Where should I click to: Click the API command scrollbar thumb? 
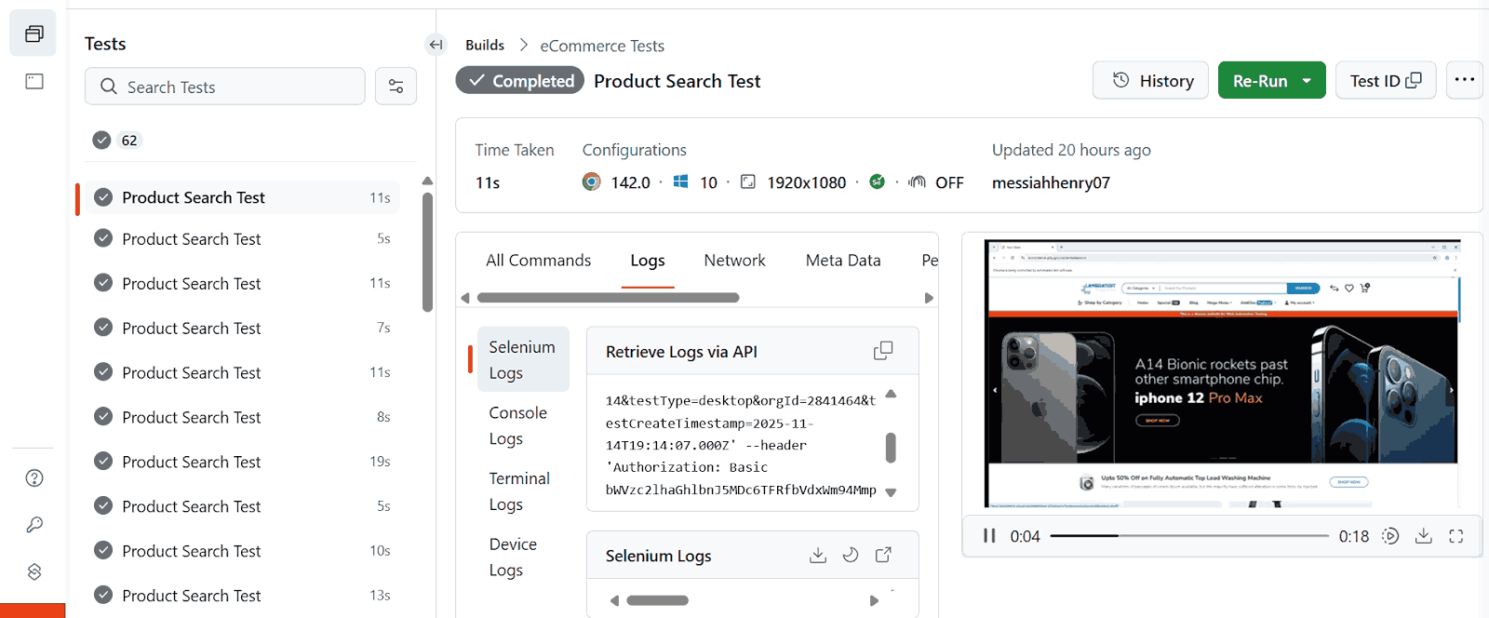click(x=891, y=447)
